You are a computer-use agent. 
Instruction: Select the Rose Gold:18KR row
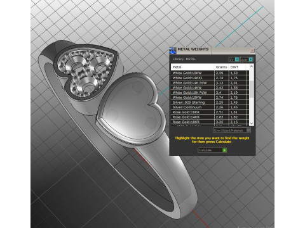click(x=210, y=122)
